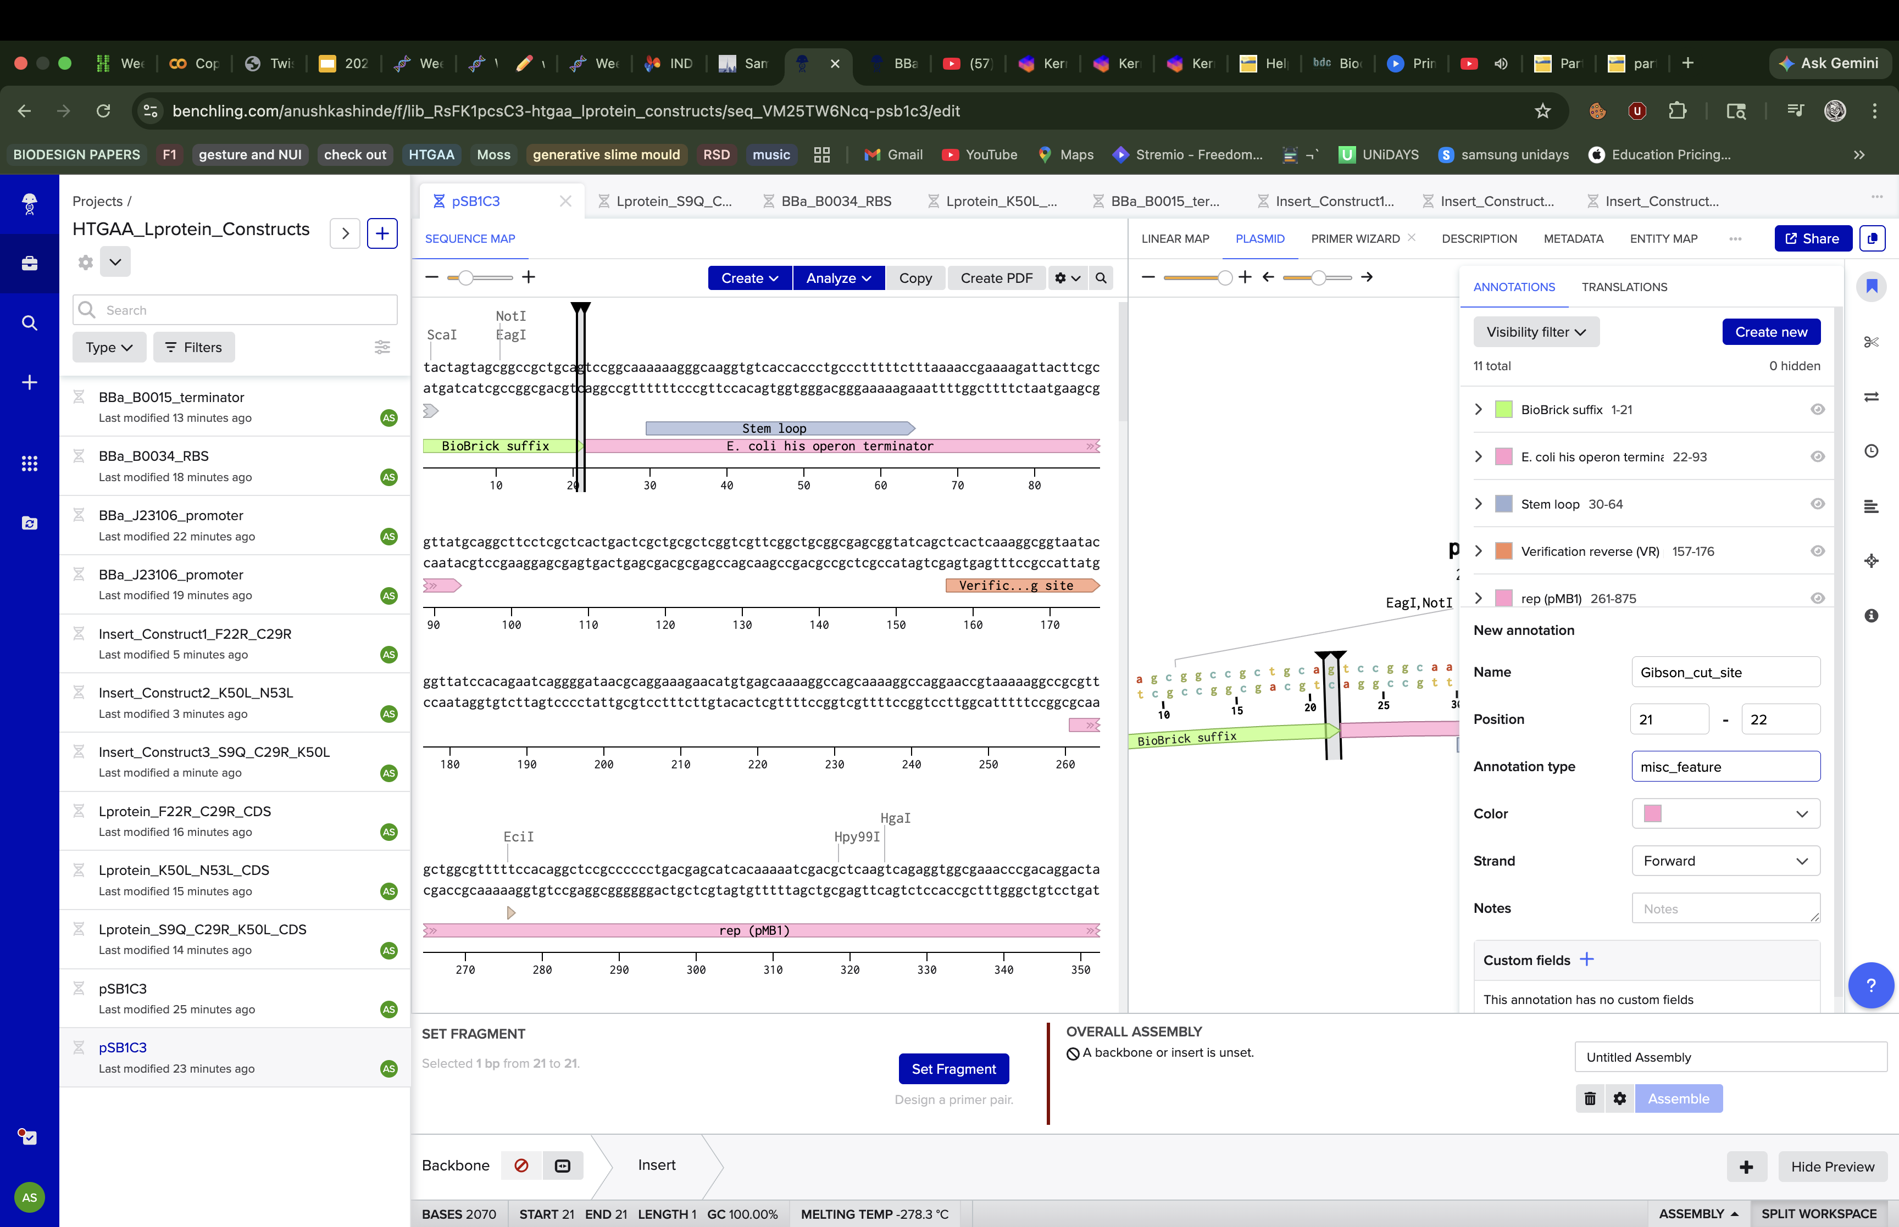The height and width of the screenshot is (1227, 1899).
Task: Open Lprotein_K50L_N53L_CDS in the file list
Action: [235, 880]
